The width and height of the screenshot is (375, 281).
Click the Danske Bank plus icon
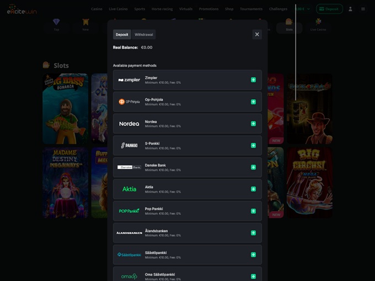(253, 167)
